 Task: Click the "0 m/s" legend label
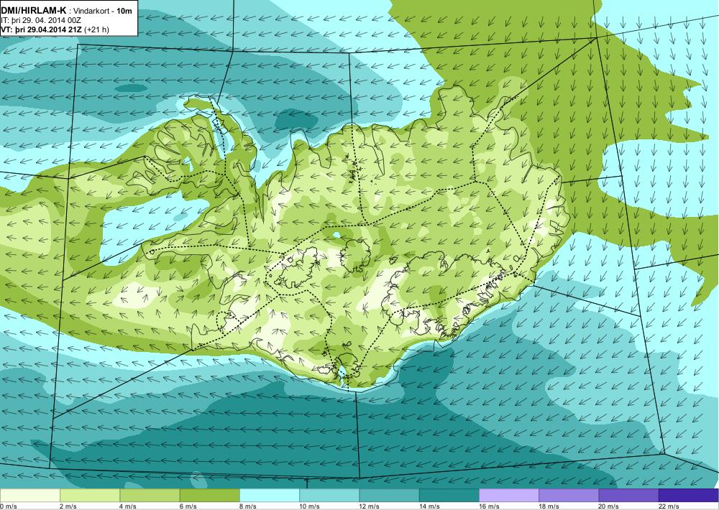(x=9, y=506)
